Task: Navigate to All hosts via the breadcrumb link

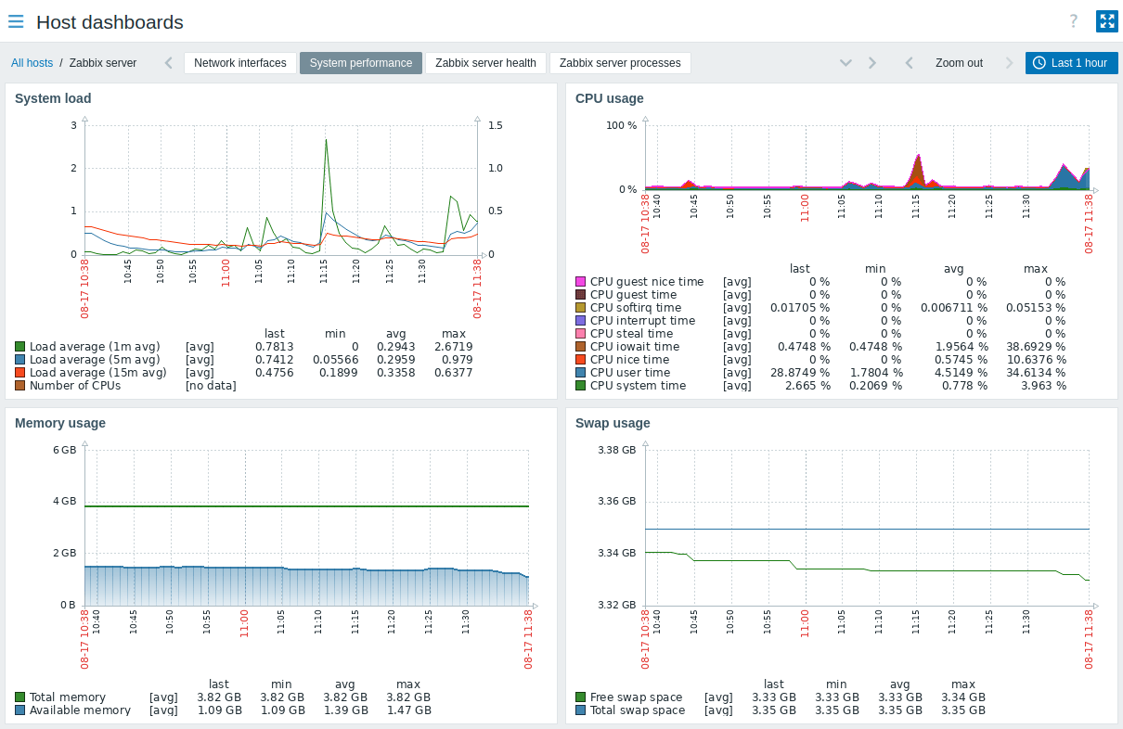Action: click(32, 62)
